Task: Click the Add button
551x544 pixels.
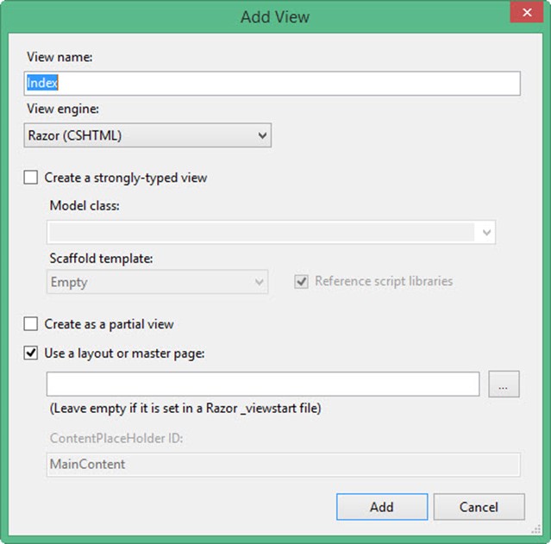Action: 382,507
